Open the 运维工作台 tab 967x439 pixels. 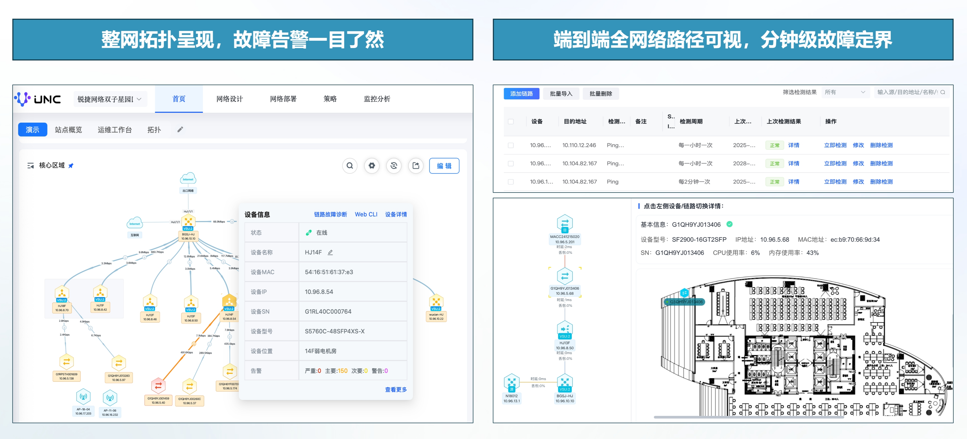[115, 130]
